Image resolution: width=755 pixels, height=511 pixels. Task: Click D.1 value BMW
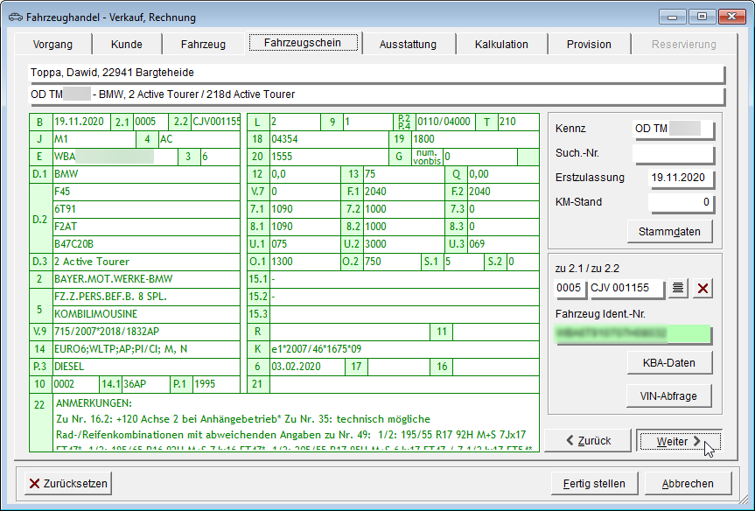pyautogui.click(x=146, y=174)
